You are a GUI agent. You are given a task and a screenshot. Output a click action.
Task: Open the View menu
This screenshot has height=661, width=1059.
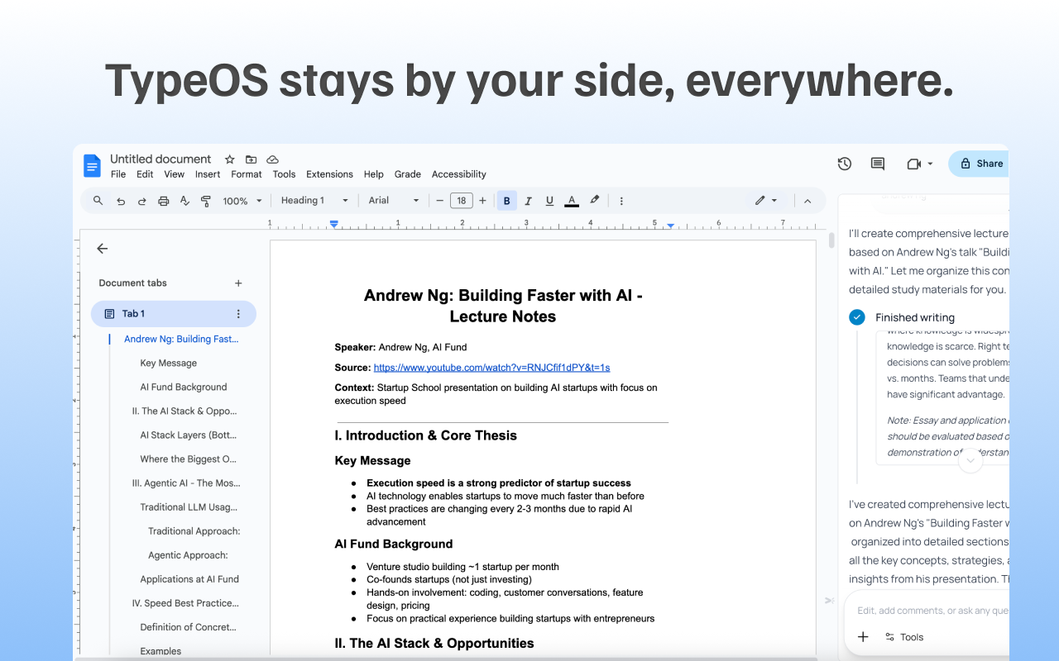[175, 174]
